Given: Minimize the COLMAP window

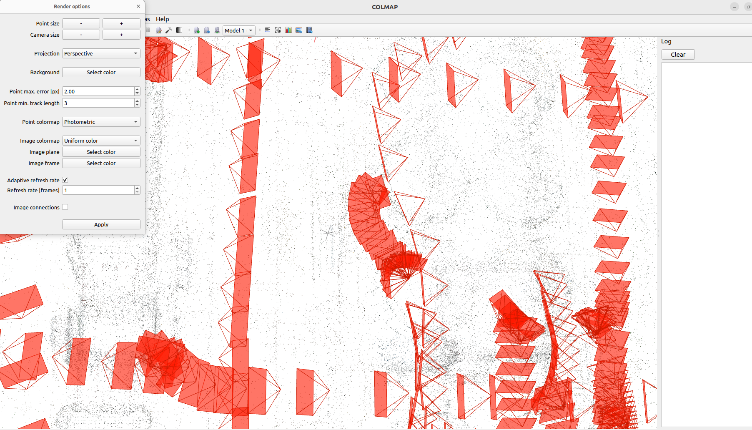Looking at the screenshot, I should pos(734,7).
